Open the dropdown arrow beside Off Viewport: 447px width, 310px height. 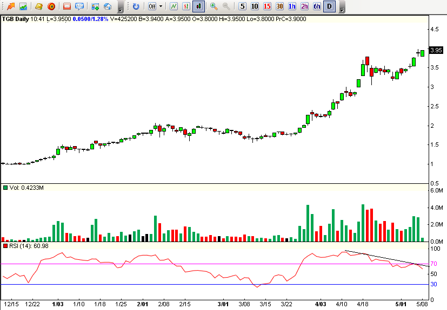(161, 6)
